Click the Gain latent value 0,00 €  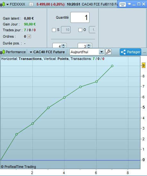click(x=29, y=18)
